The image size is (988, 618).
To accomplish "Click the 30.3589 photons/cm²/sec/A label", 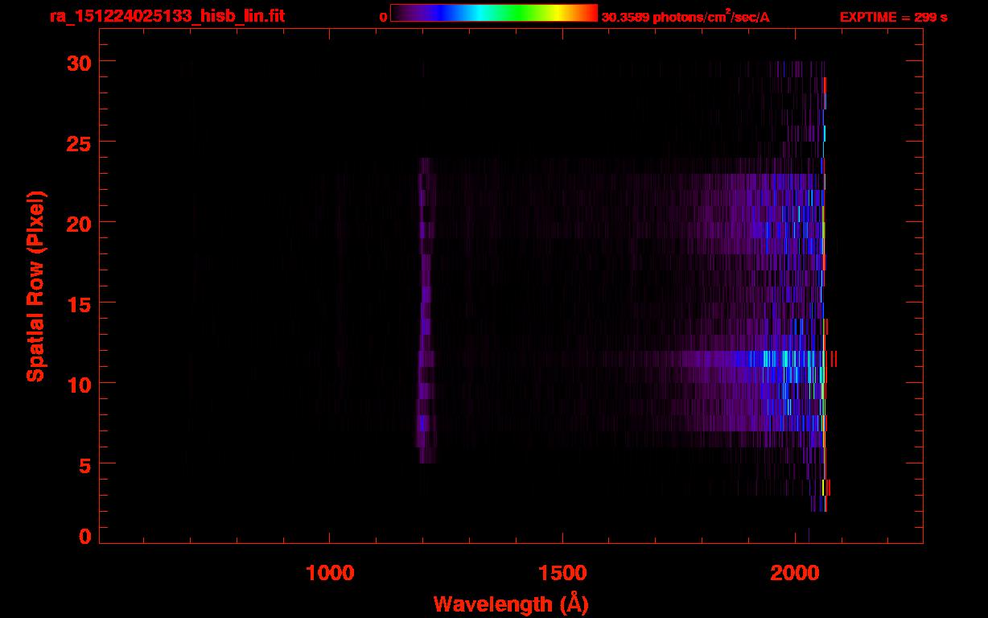I will pos(685,17).
